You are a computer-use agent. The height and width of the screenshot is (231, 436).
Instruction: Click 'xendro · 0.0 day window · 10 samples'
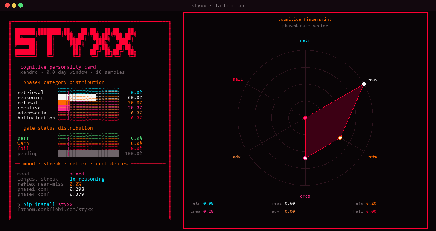73,72
